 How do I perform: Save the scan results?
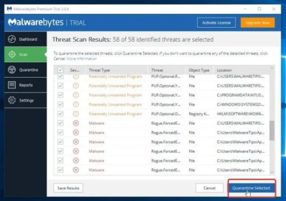tap(68, 188)
